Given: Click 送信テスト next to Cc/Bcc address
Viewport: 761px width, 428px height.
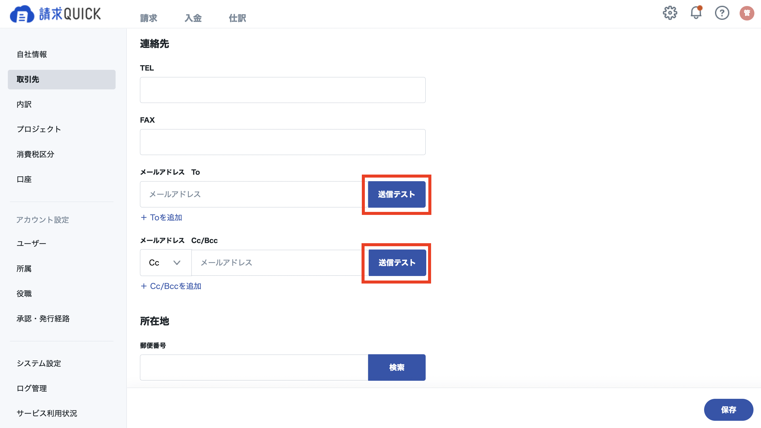Looking at the screenshot, I should pos(397,263).
